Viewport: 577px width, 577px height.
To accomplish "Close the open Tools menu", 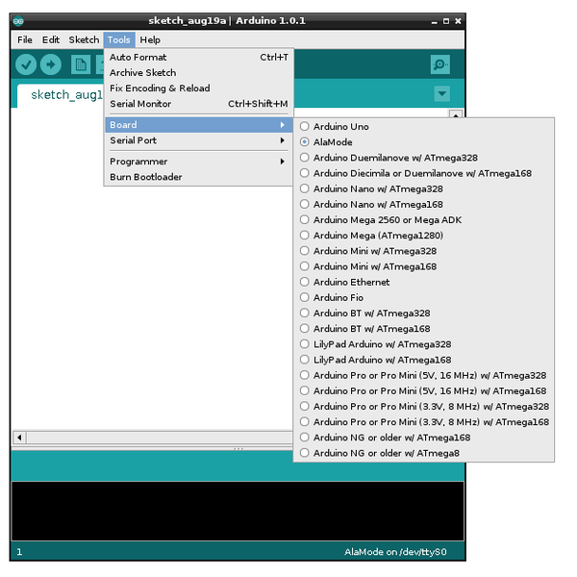I will 119,39.
